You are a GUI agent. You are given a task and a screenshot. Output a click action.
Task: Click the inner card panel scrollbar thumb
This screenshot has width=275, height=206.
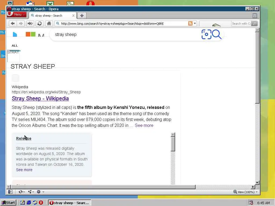[x=173, y=144]
